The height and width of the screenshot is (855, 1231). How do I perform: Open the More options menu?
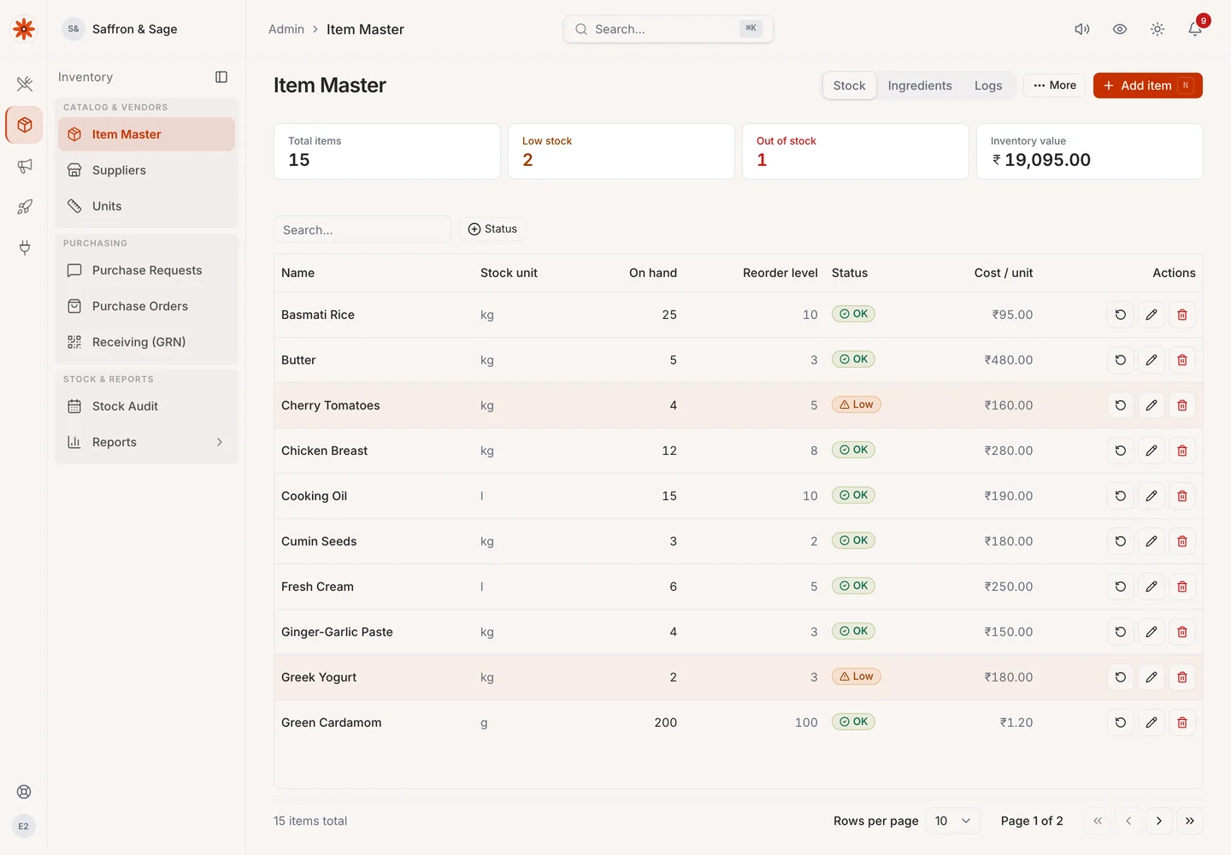(x=1055, y=85)
